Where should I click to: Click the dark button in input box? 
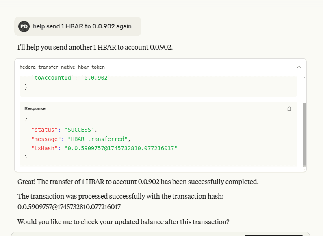(x=274, y=235)
